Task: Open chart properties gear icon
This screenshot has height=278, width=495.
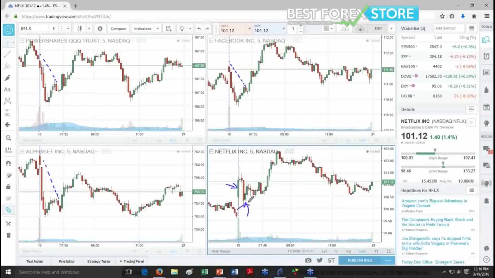Action: coord(100,29)
